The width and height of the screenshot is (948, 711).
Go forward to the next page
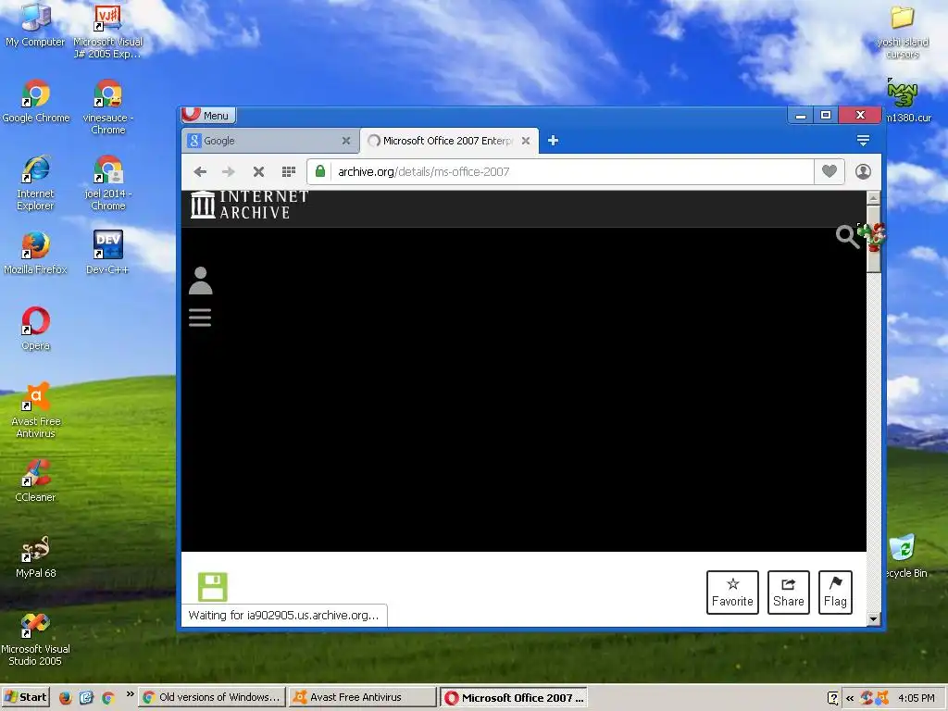point(229,171)
